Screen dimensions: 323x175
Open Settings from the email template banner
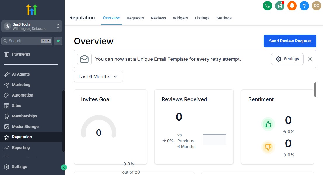pos(287,59)
